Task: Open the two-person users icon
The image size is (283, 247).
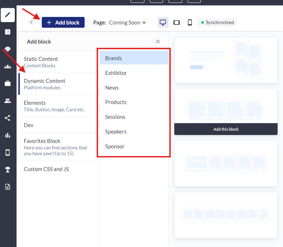Action: [x=8, y=101]
